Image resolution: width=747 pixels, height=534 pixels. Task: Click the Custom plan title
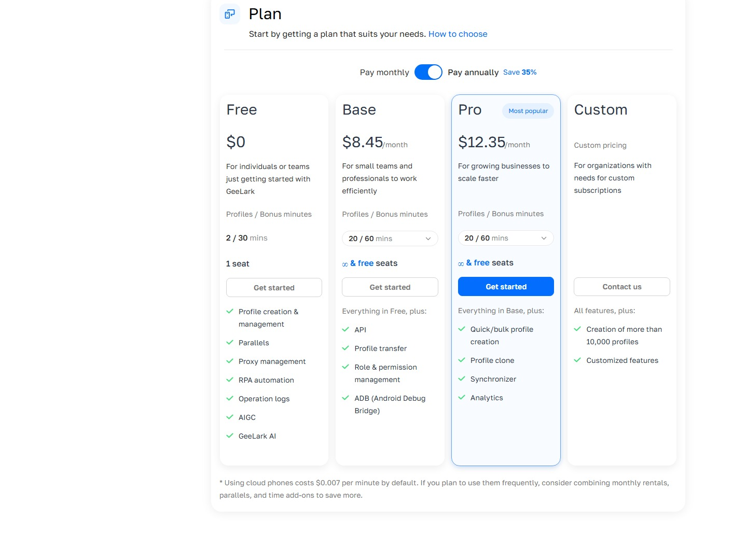(x=601, y=110)
